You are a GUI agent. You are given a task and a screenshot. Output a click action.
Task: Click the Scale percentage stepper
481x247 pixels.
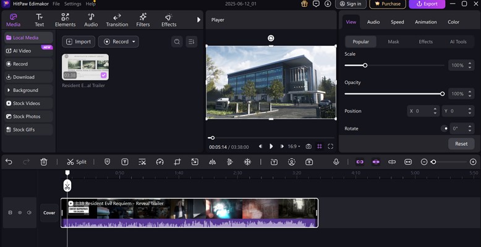[470, 65]
